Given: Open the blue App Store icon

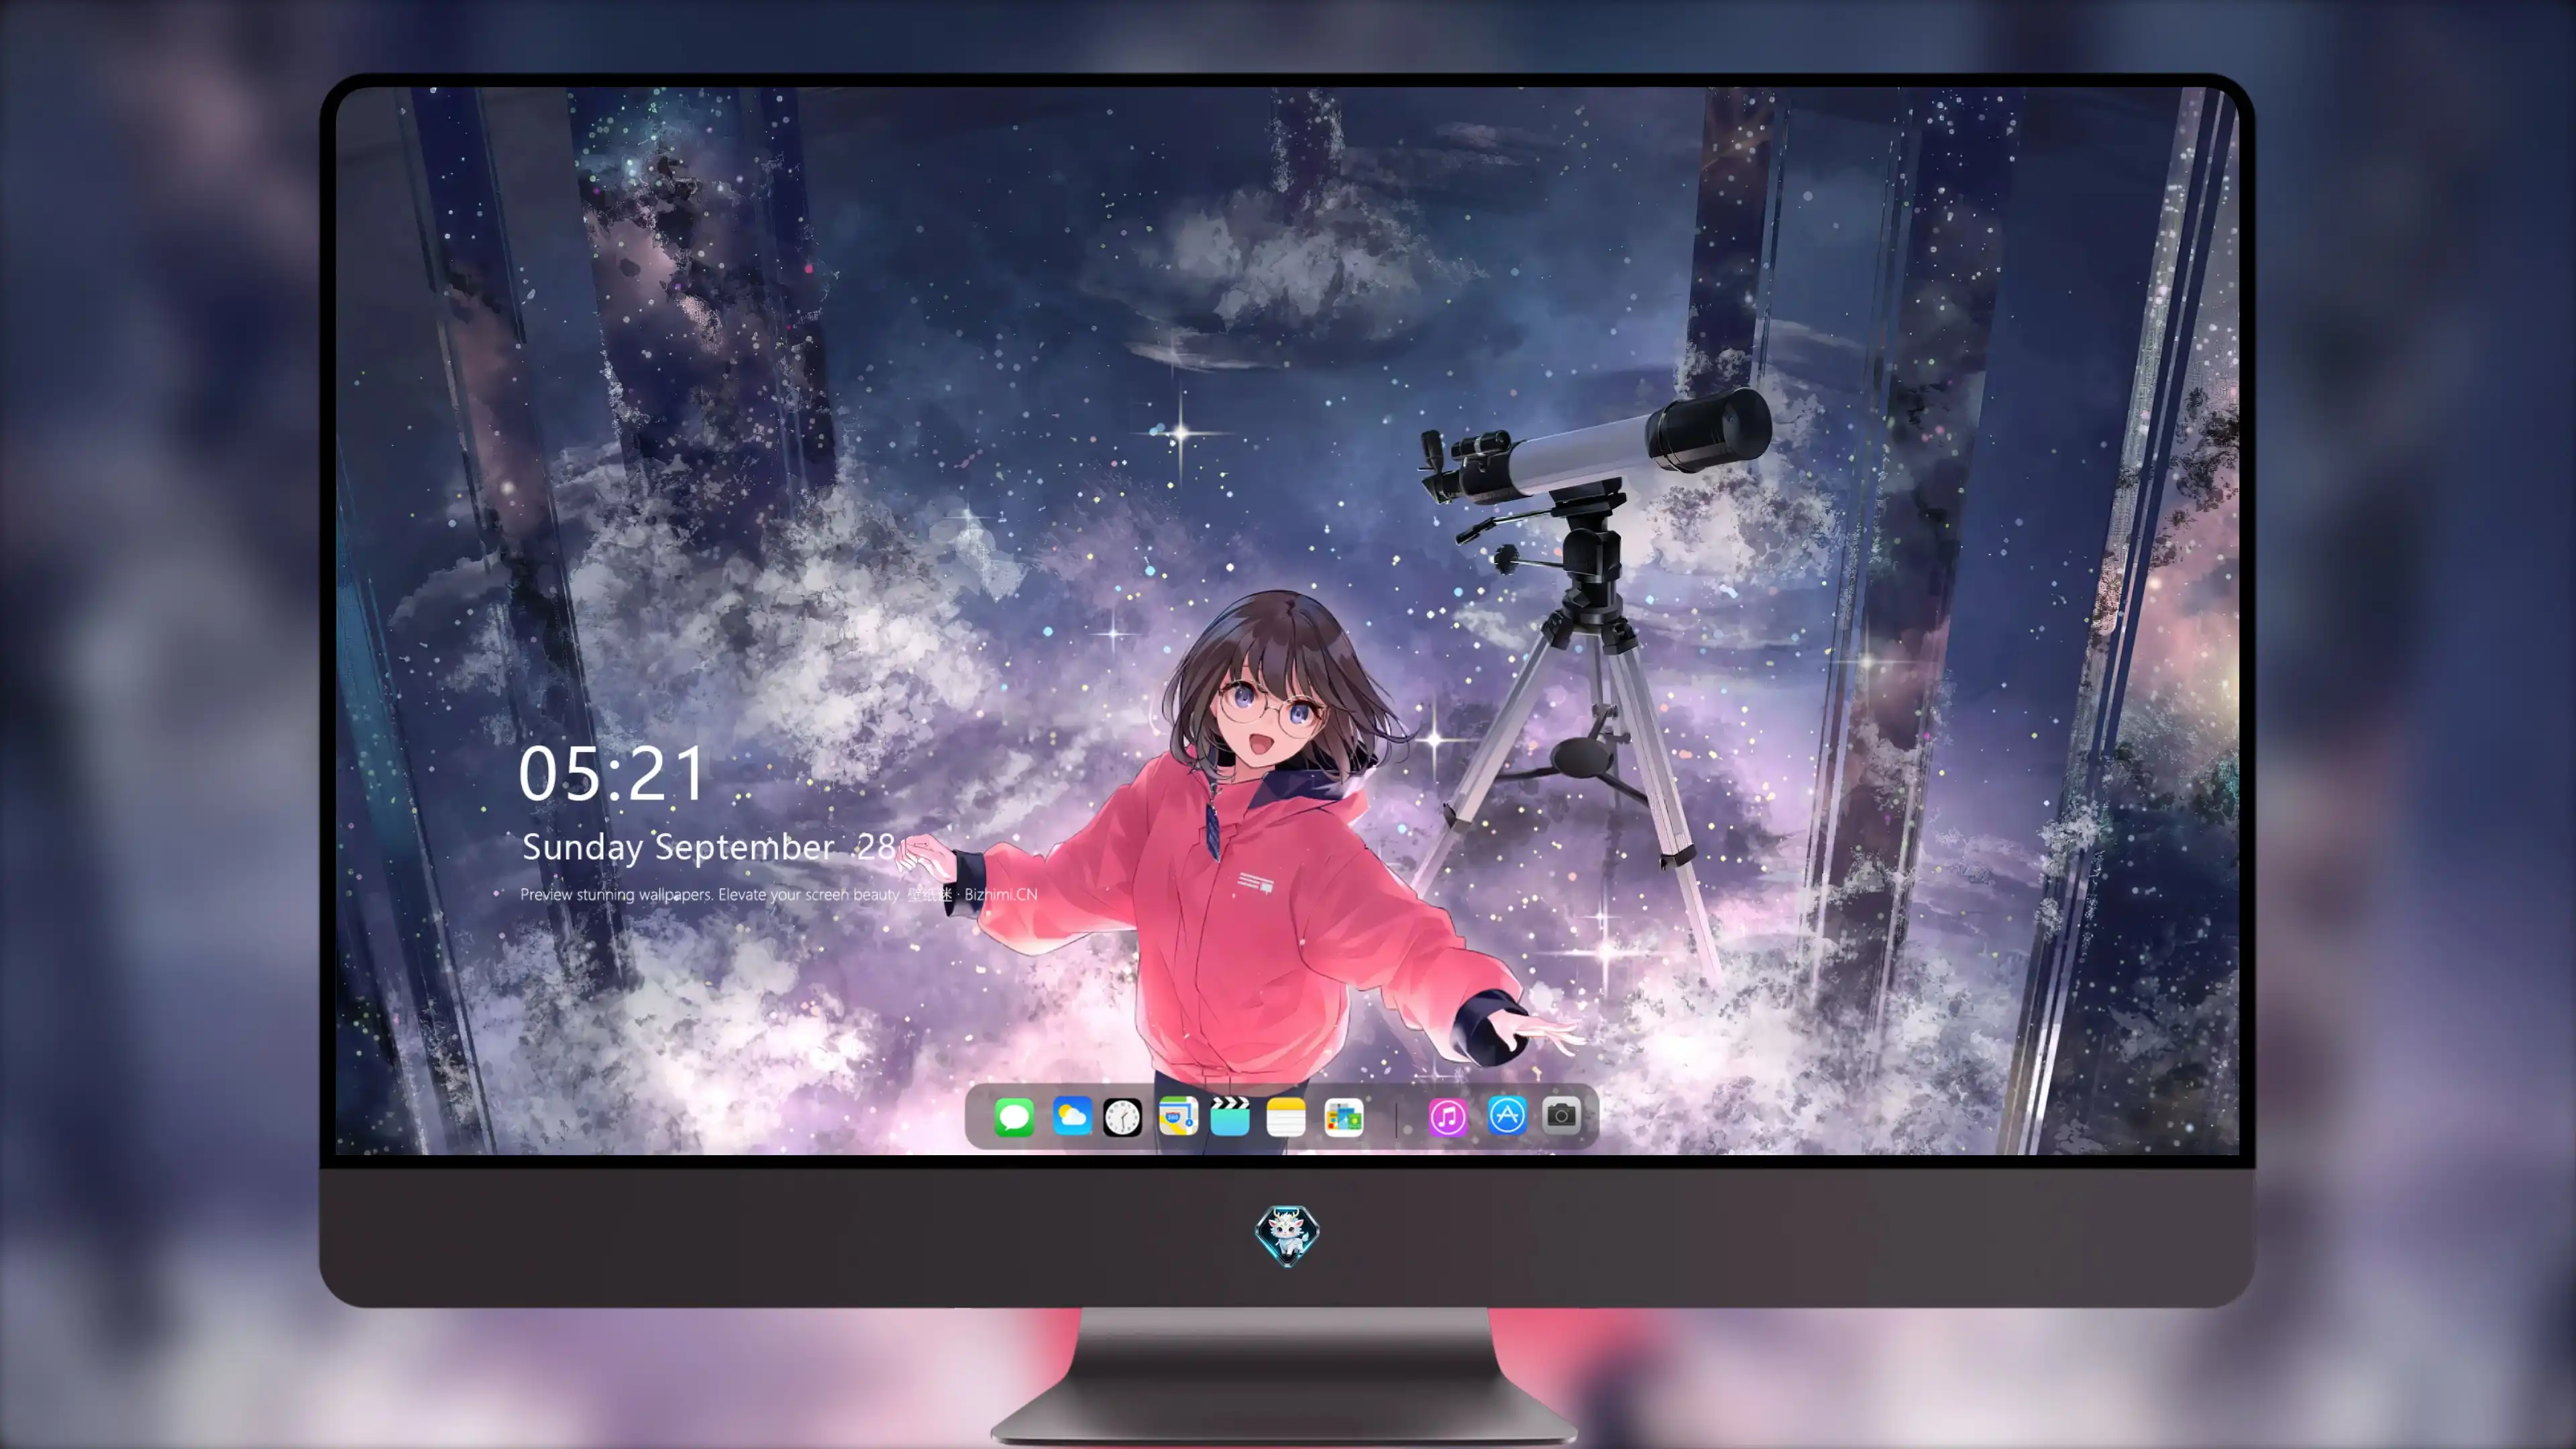Looking at the screenshot, I should pyautogui.click(x=1507, y=1115).
